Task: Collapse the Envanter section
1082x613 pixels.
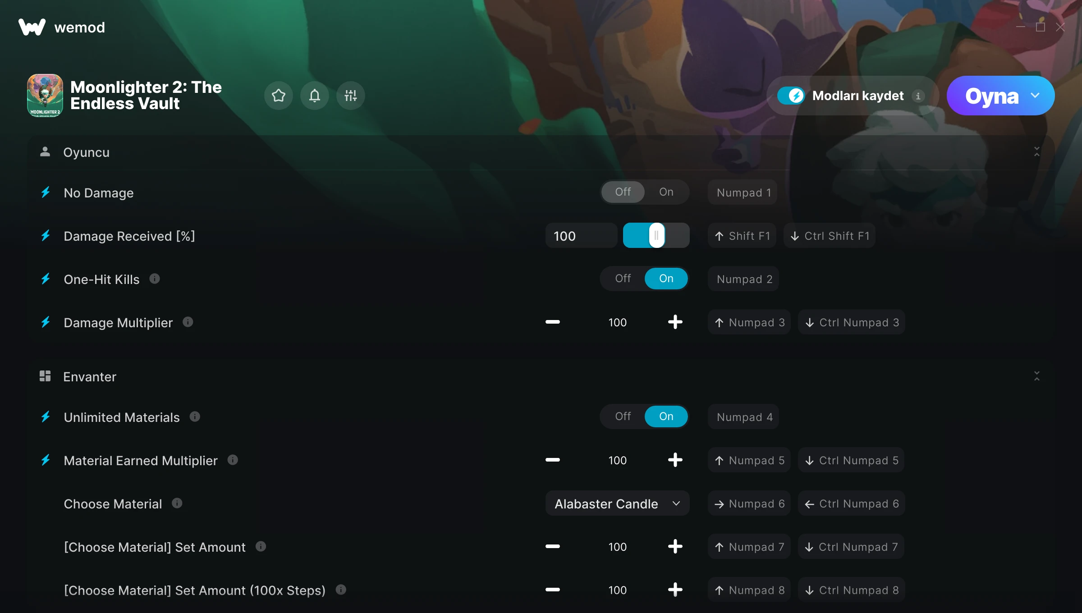Action: [x=1036, y=376]
